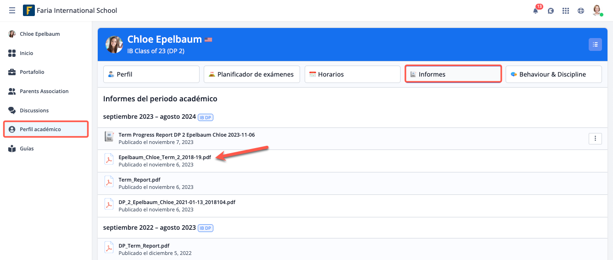
Task: Open the apps grid launcher icon
Action: [x=566, y=11]
